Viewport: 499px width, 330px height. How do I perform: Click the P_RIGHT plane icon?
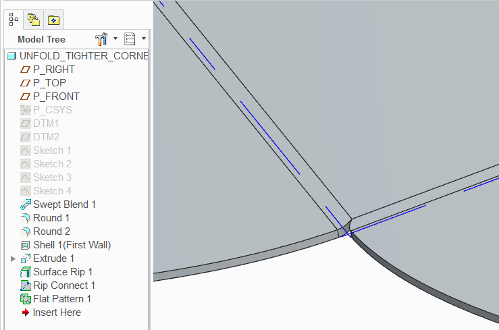click(25, 70)
